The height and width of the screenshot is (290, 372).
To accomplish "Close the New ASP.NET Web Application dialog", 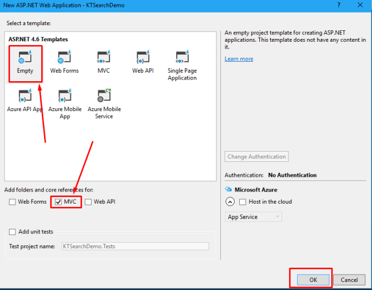I will 360,5.
